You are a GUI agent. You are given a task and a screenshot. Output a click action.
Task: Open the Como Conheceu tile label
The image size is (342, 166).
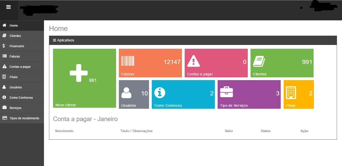(168, 105)
